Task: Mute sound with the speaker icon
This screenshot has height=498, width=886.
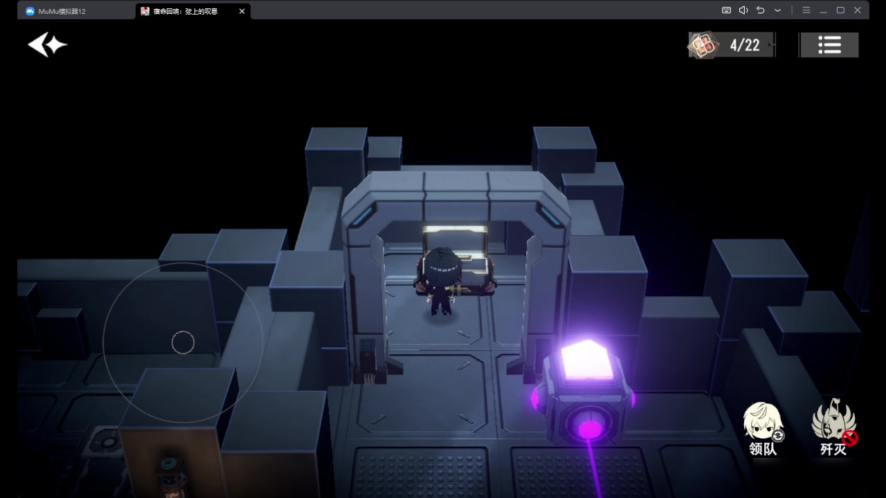Action: [x=743, y=10]
